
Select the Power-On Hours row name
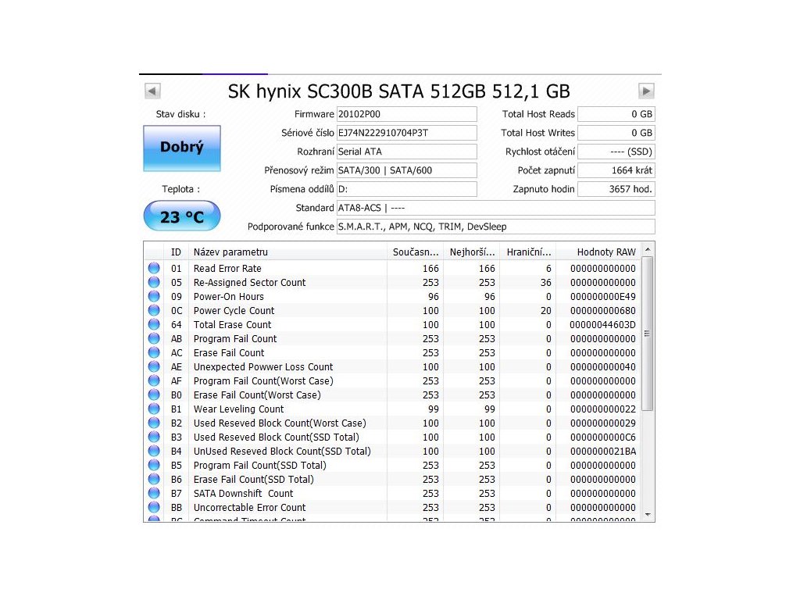click(x=229, y=296)
